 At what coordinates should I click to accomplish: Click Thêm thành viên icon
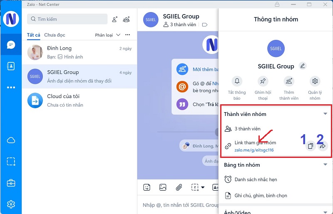click(x=289, y=81)
